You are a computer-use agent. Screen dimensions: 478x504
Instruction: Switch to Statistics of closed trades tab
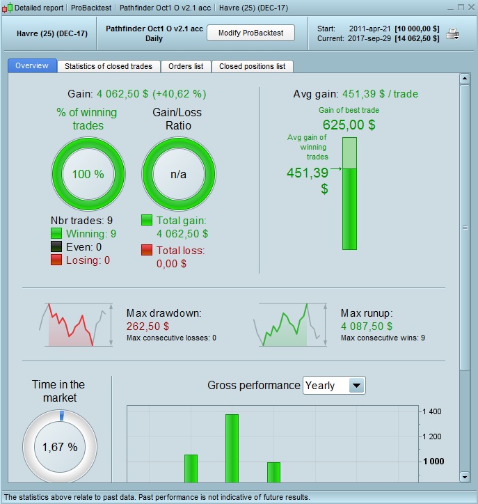(109, 66)
